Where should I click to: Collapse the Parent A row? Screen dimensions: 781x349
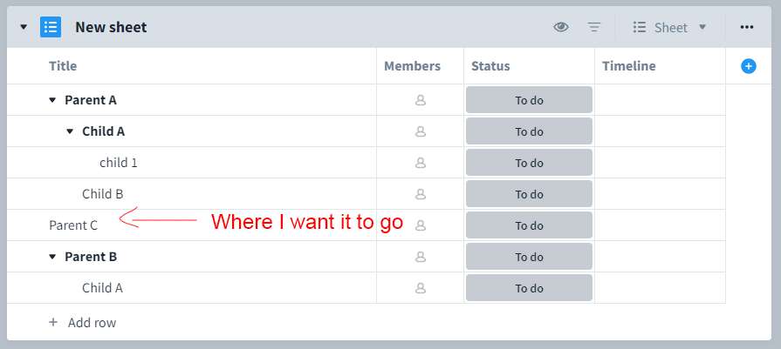(52, 100)
